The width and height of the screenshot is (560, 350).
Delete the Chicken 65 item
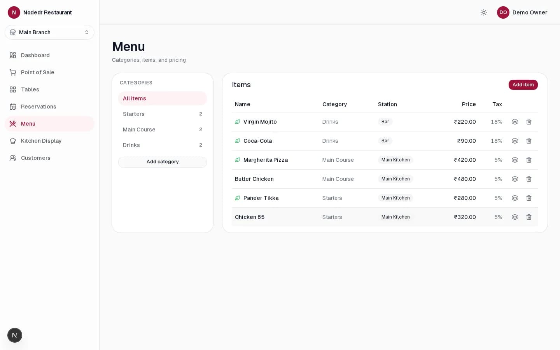(529, 217)
